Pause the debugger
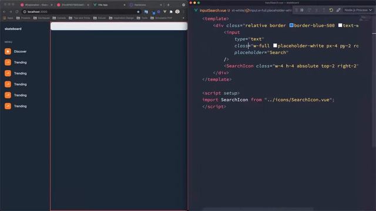Image resolution: width=376 pixels, height=211 pixels. [302, 10]
